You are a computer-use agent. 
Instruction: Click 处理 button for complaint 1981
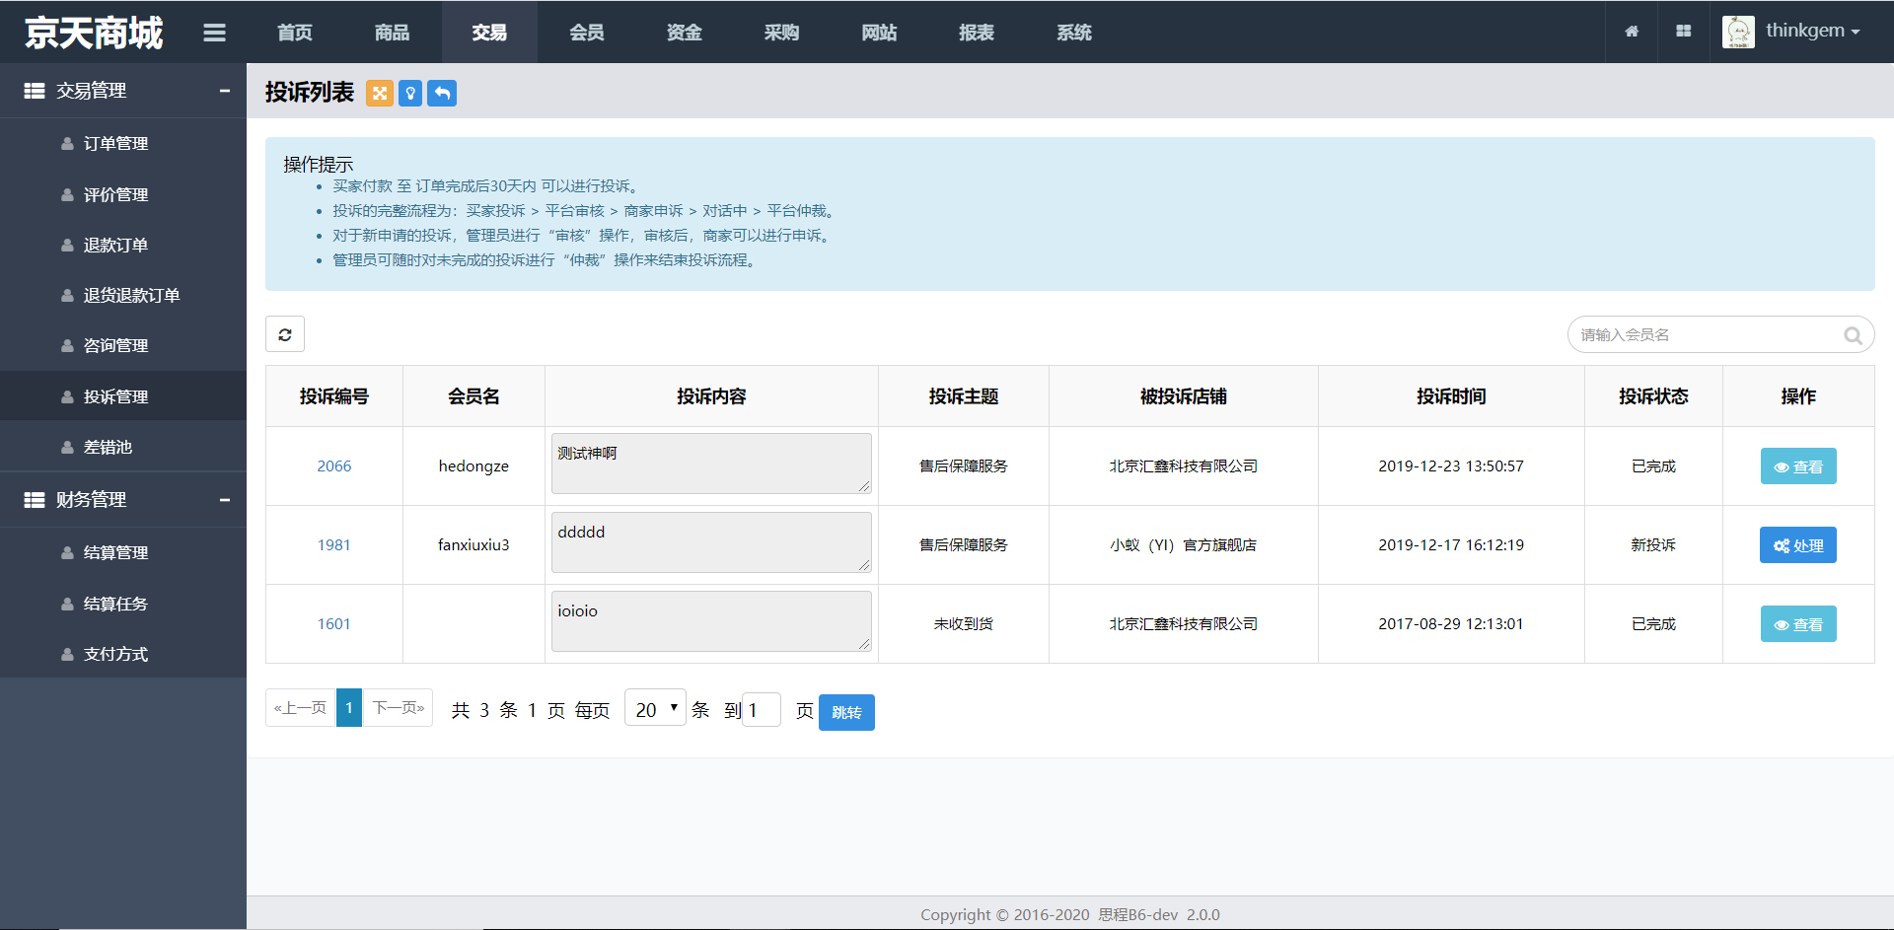[x=1798, y=545]
